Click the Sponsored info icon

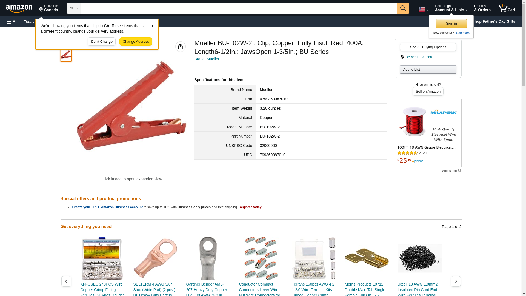459,170
